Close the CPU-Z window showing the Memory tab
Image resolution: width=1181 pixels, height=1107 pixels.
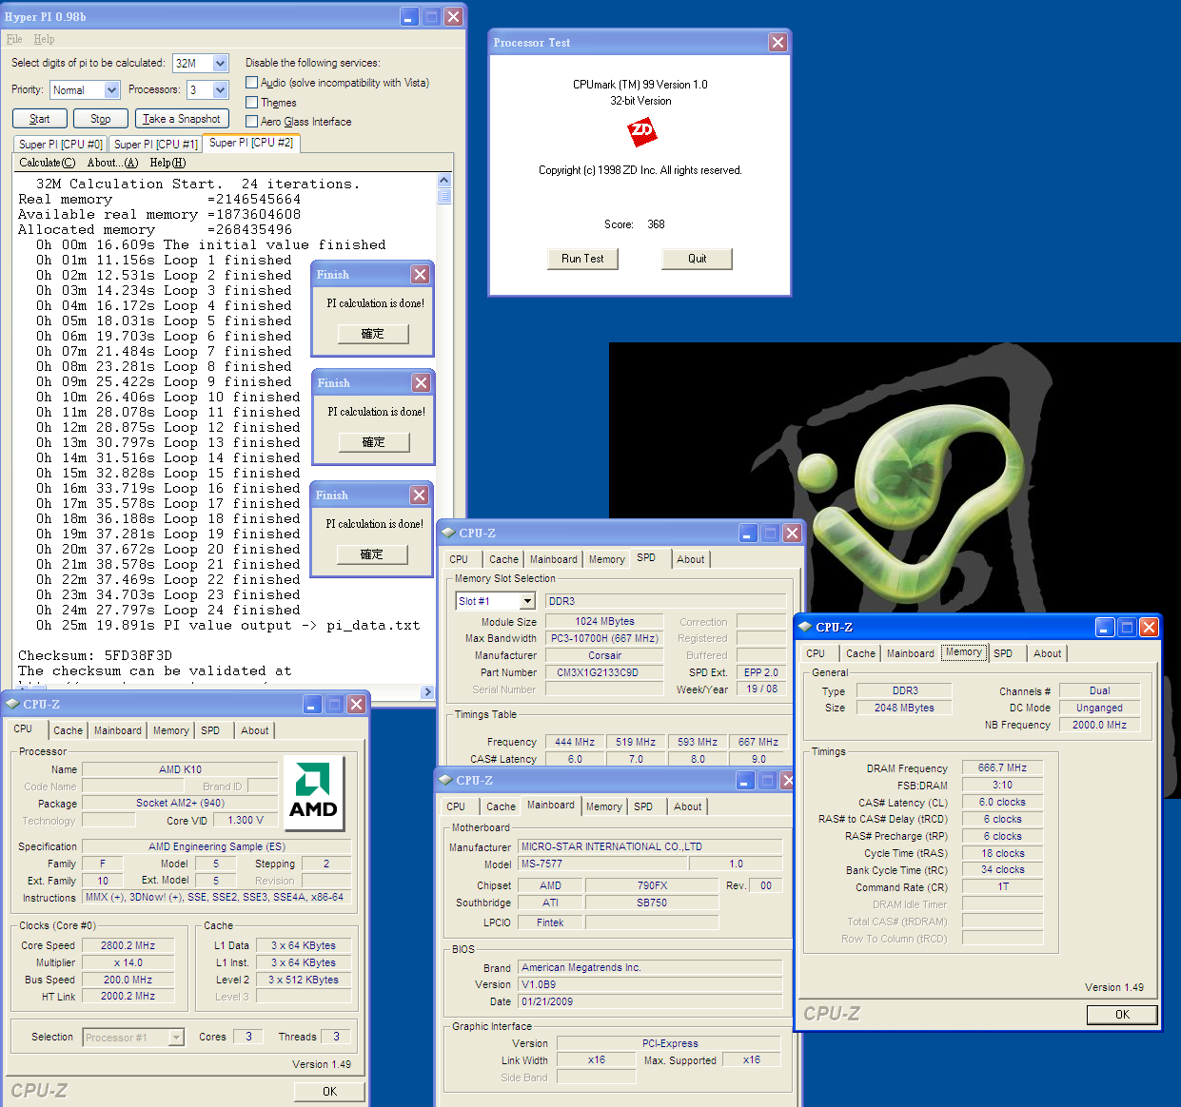tap(1149, 628)
